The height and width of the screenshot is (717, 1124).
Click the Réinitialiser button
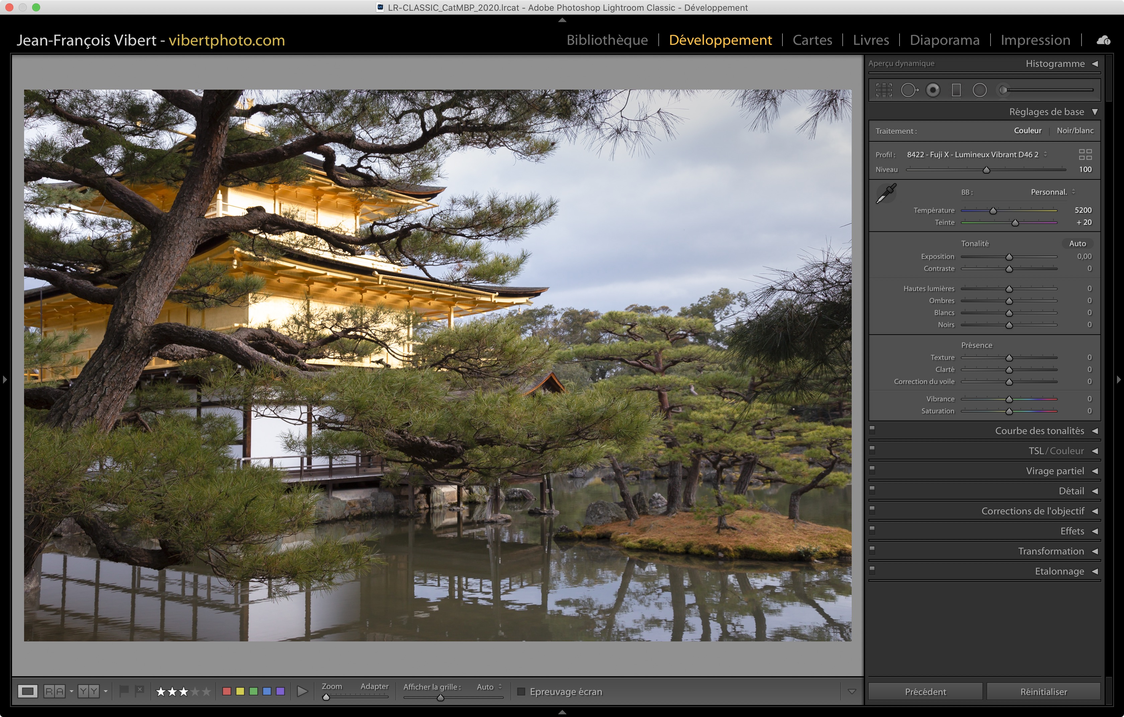(x=1043, y=691)
